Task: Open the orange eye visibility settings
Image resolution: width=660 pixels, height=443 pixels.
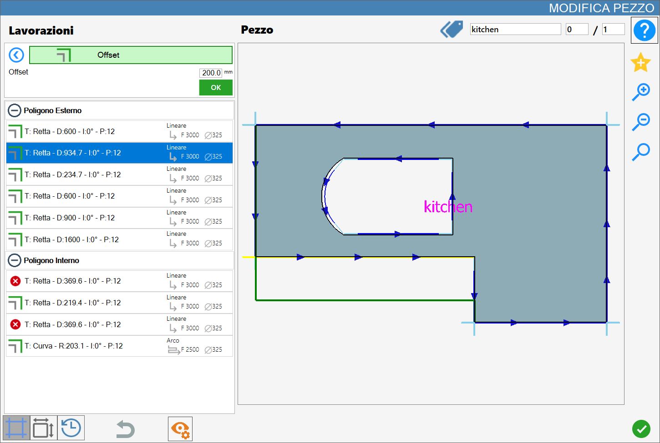Action: (x=180, y=429)
